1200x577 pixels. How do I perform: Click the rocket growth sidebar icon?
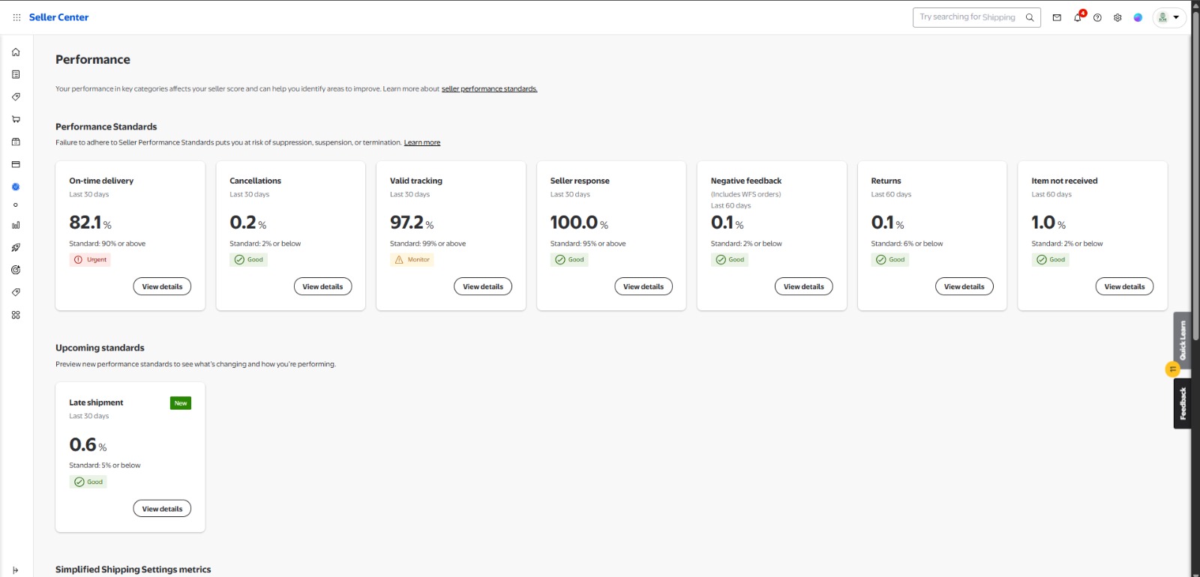(16, 247)
